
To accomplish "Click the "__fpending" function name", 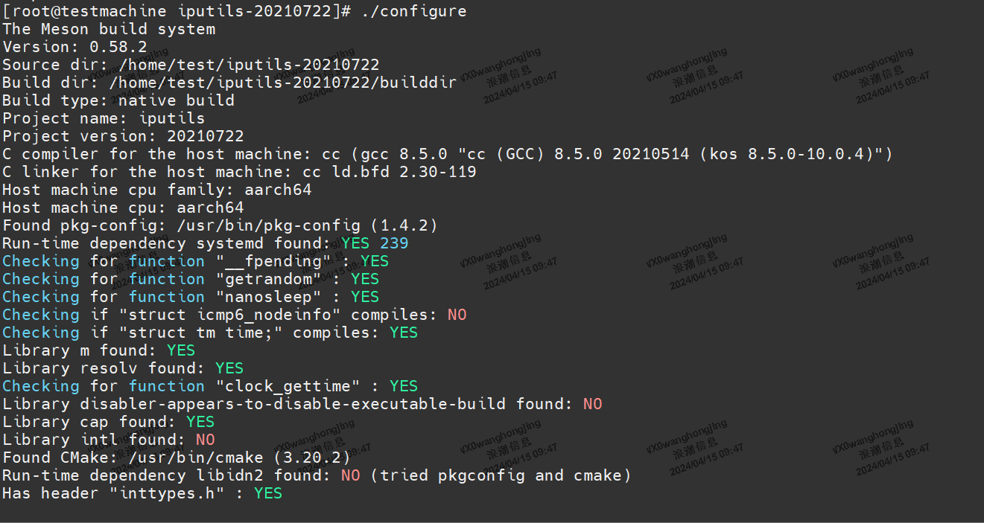I will coord(273,261).
